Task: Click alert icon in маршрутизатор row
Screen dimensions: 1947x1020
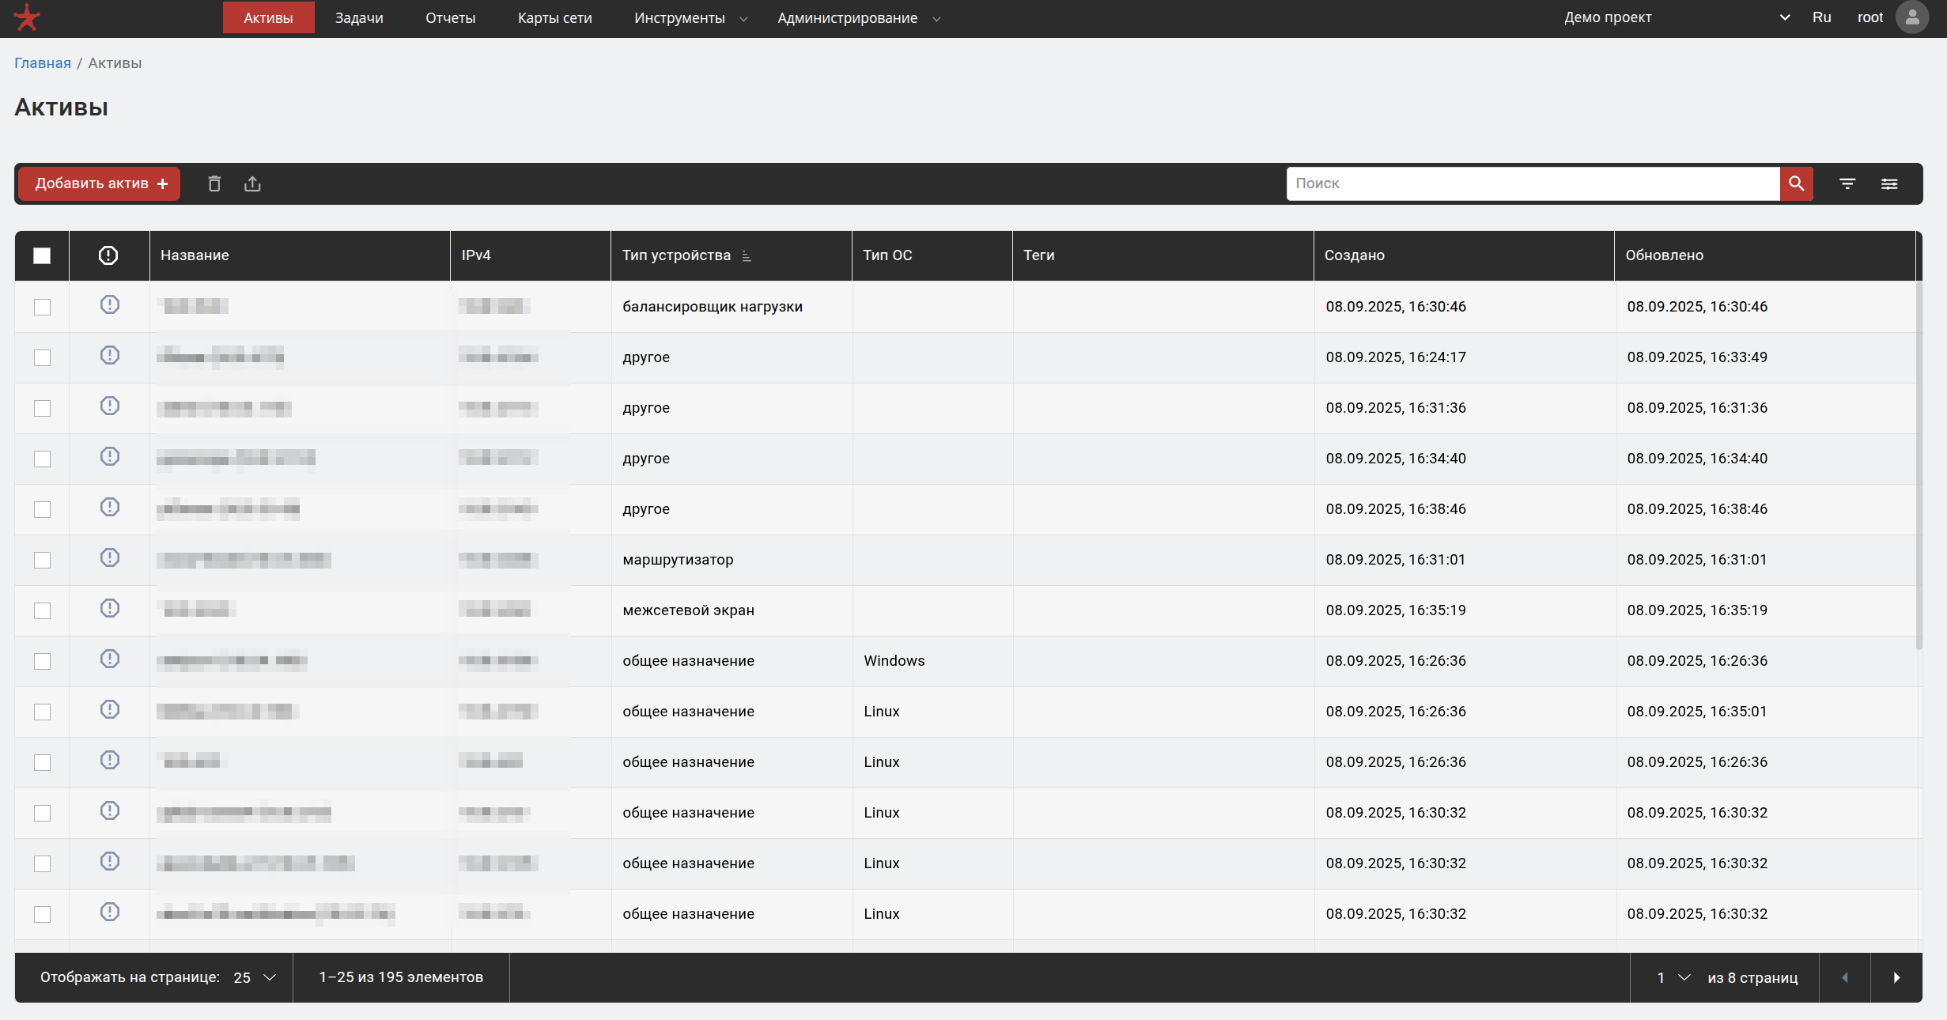Action: pos(110,557)
